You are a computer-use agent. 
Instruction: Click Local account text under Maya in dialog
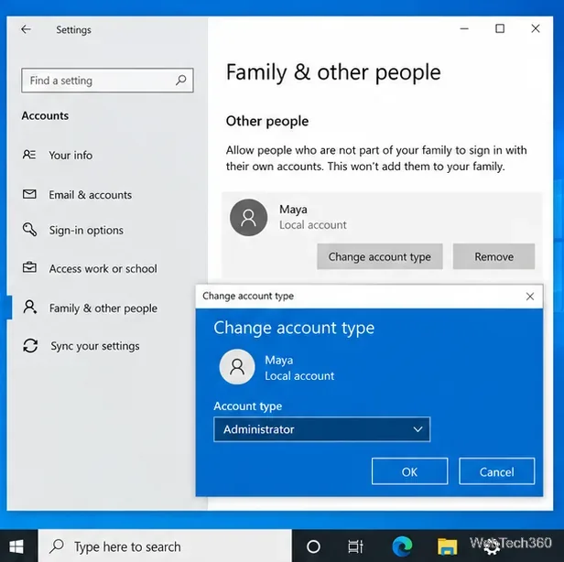(299, 376)
